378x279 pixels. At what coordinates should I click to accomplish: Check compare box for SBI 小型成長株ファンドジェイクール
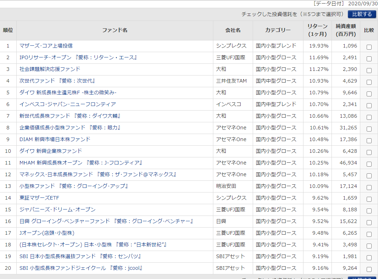click(x=369, y=269)
